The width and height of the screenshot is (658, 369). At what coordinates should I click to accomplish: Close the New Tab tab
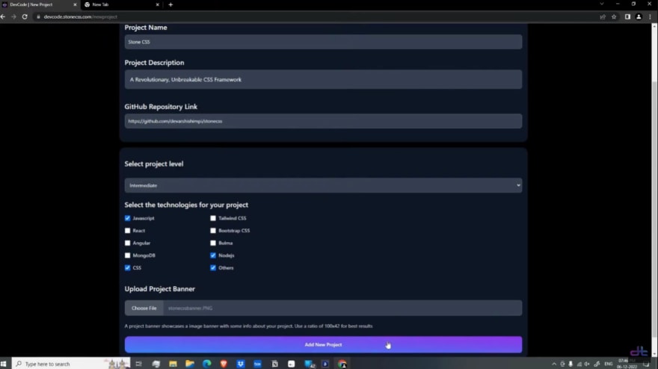(x=157, y=4)
